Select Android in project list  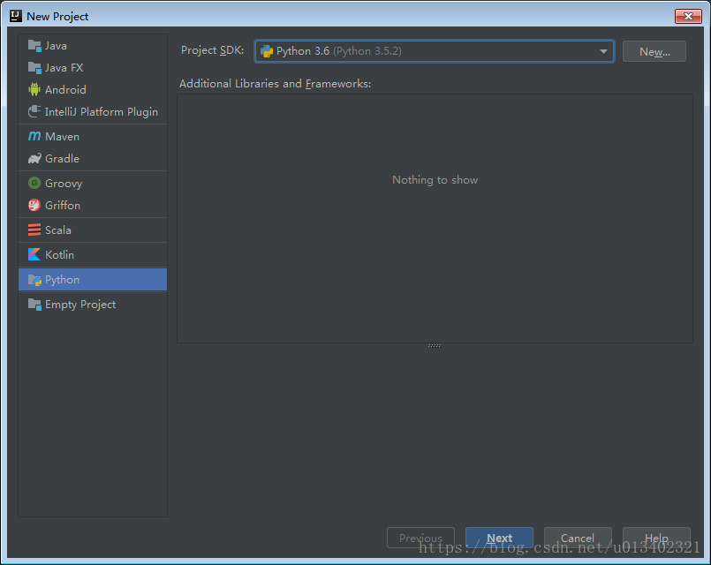[x=65, y=90]
